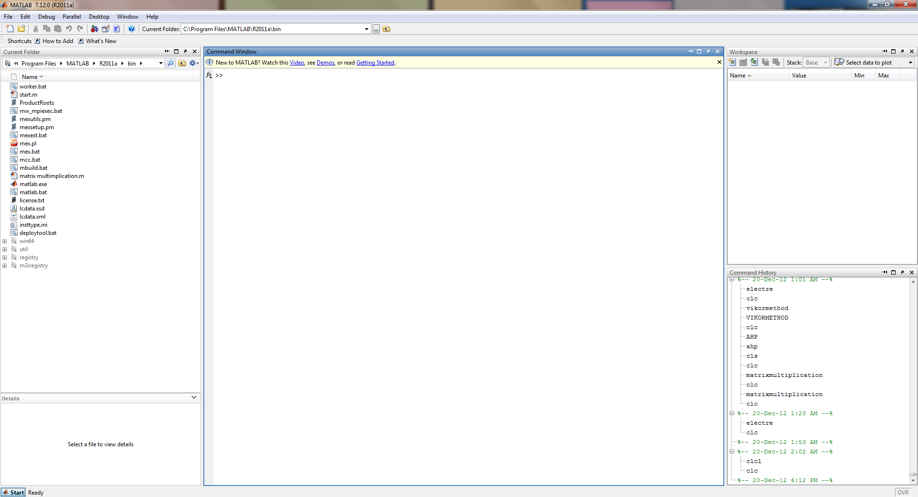918x497 pixels.
Task: Open the Help menu
Action: point(152,17)
